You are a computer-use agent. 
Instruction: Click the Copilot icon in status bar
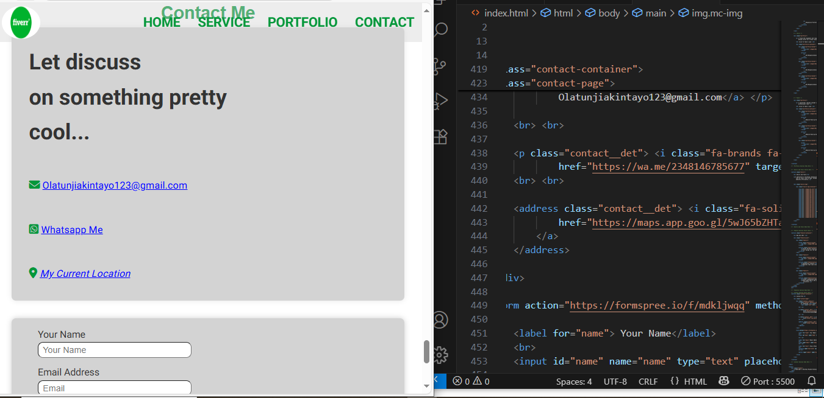coord(724,382)
